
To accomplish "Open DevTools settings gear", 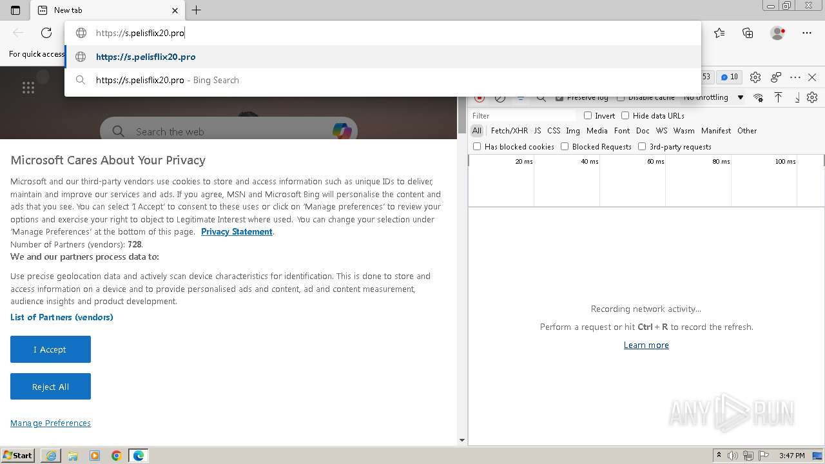I will [x=755, y=77].
